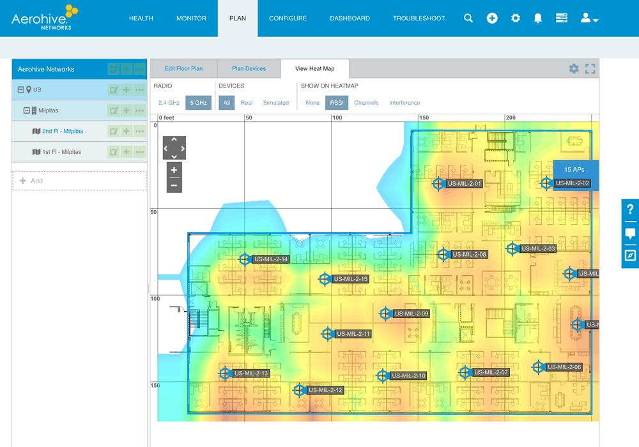
Task: Set heatmap display to None
Action: pos(312,103)
